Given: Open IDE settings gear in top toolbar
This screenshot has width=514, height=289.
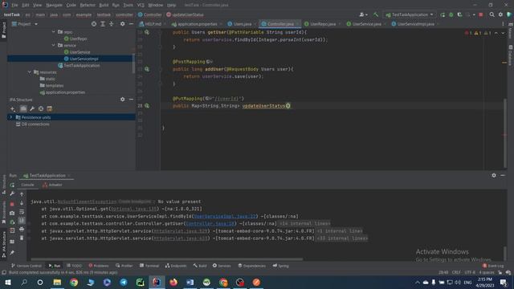Looking at the screenshot, I should [x=500, y=14].
